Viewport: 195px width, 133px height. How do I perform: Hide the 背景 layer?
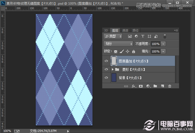pyautogui.click(x=106, y=78)
